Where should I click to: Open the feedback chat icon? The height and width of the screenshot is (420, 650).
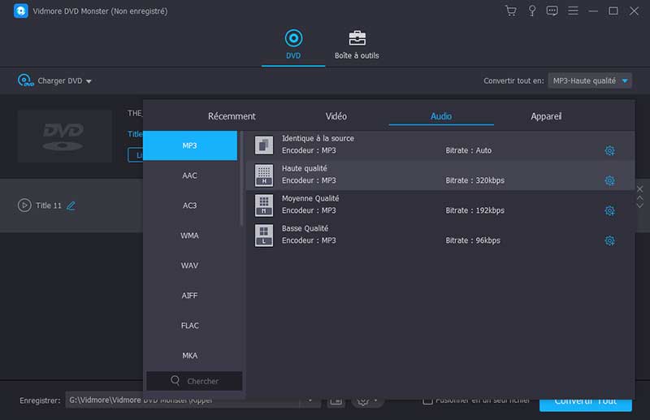click(552, 11)
